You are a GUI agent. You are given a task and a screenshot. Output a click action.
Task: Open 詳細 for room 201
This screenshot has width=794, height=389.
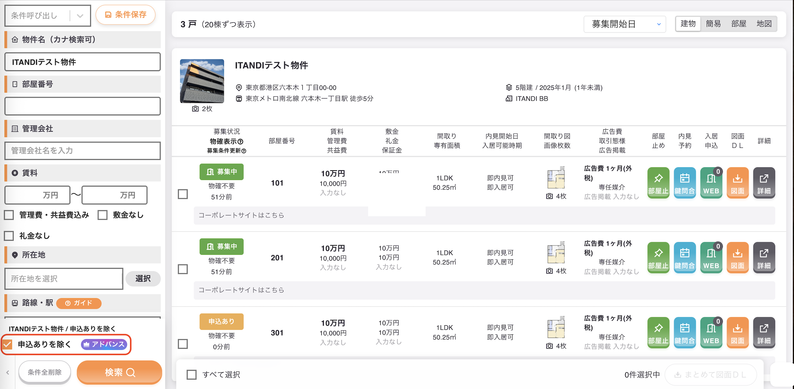(764, 258)
